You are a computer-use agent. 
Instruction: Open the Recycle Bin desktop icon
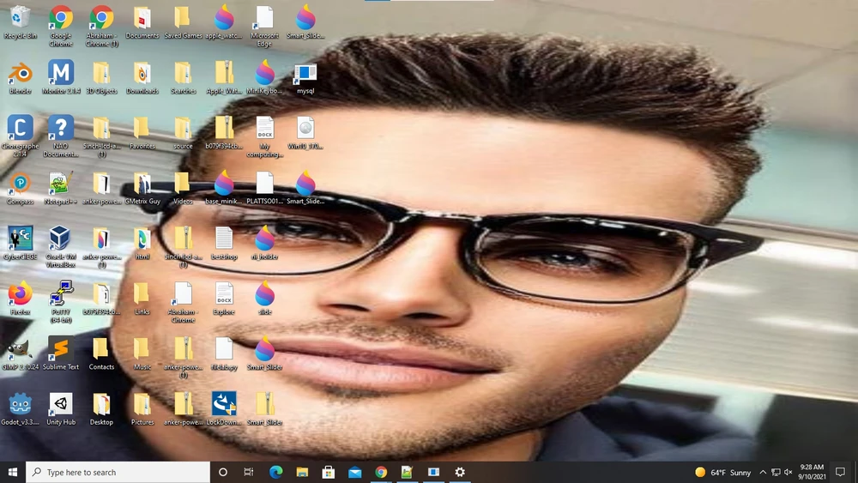21,23
